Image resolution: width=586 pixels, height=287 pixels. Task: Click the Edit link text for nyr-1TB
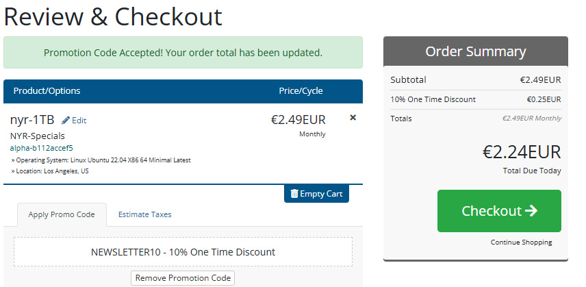pyautogui.click(x=79, y=121)
